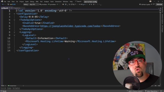Viewport: 164px width, 92px height.
Task: Click the No issues found indicator
Action: (x=12, y=86)
